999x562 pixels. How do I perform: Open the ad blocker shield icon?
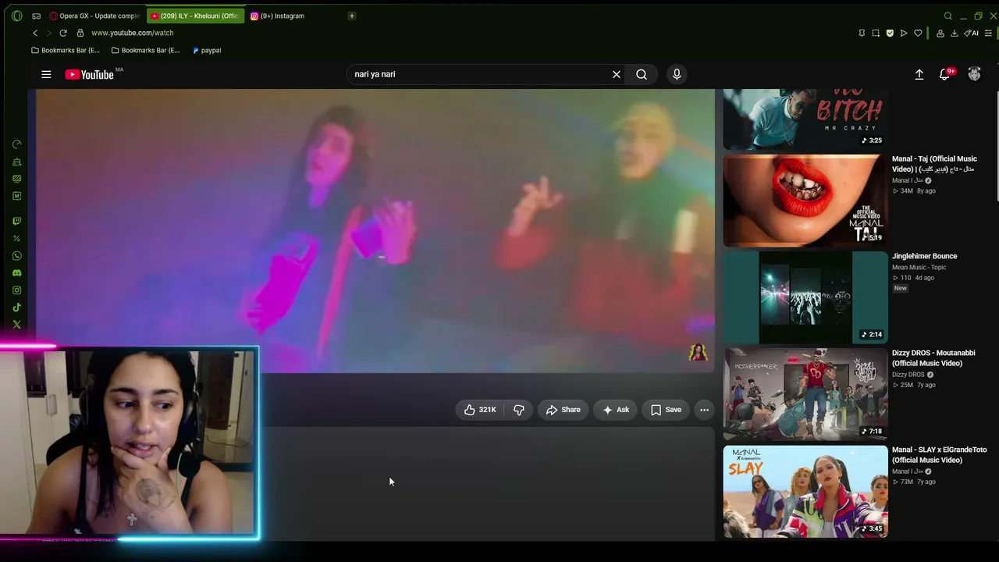(890, 33)
